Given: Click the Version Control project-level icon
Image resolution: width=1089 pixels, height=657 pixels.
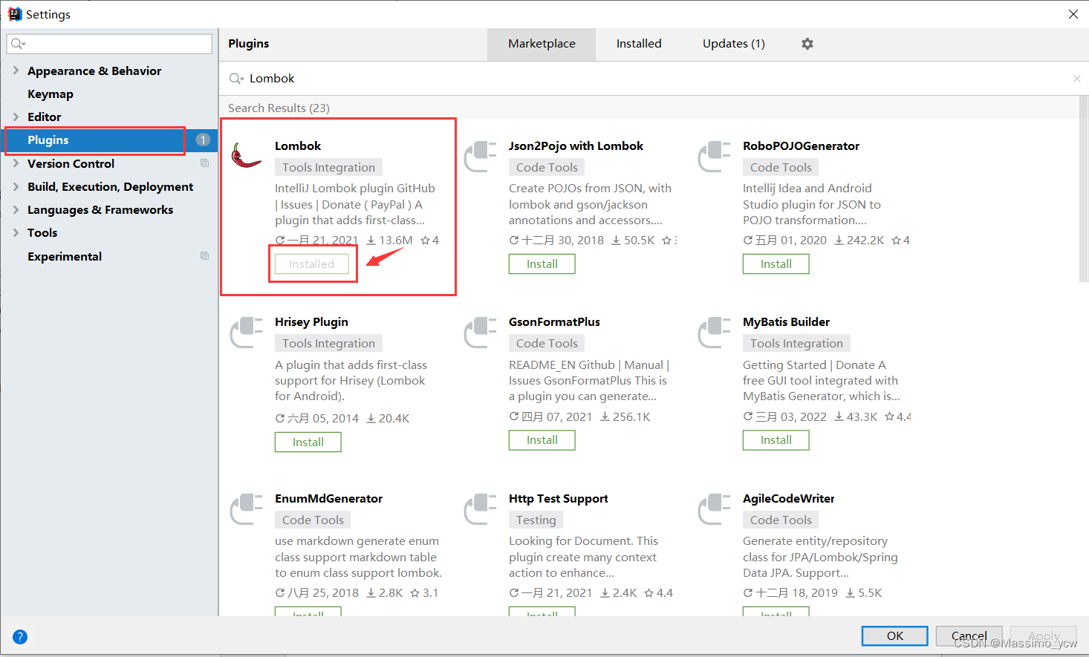Looking at the screenshot, I should click(204, 163).
